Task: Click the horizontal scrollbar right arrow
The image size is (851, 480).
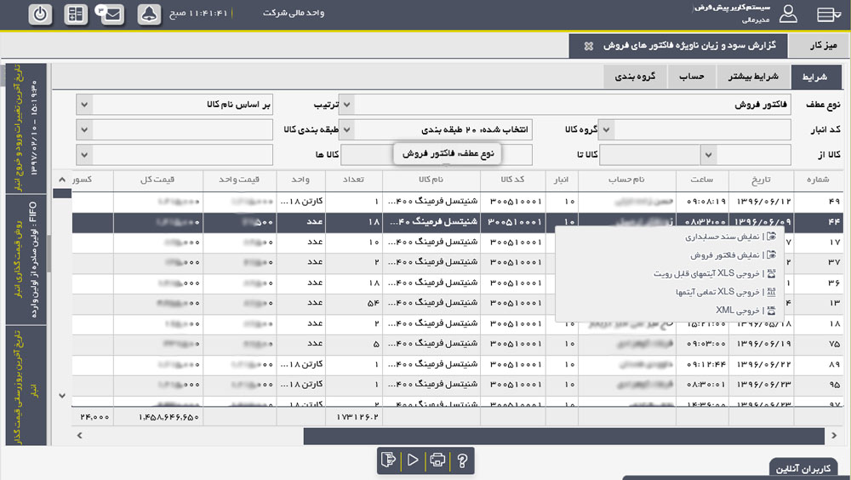Action: (834, 436)
